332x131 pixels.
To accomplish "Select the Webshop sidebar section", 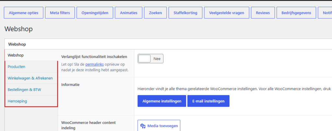I will (x=31, y=55).
